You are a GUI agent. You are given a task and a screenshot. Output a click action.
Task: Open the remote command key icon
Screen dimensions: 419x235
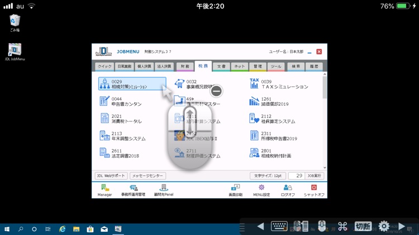342,227
